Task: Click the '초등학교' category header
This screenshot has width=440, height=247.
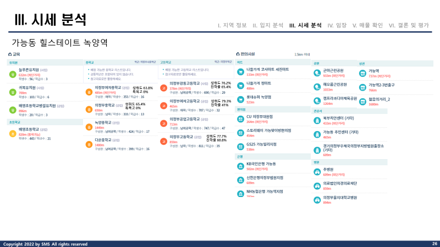Action: [x=45, y=122]
